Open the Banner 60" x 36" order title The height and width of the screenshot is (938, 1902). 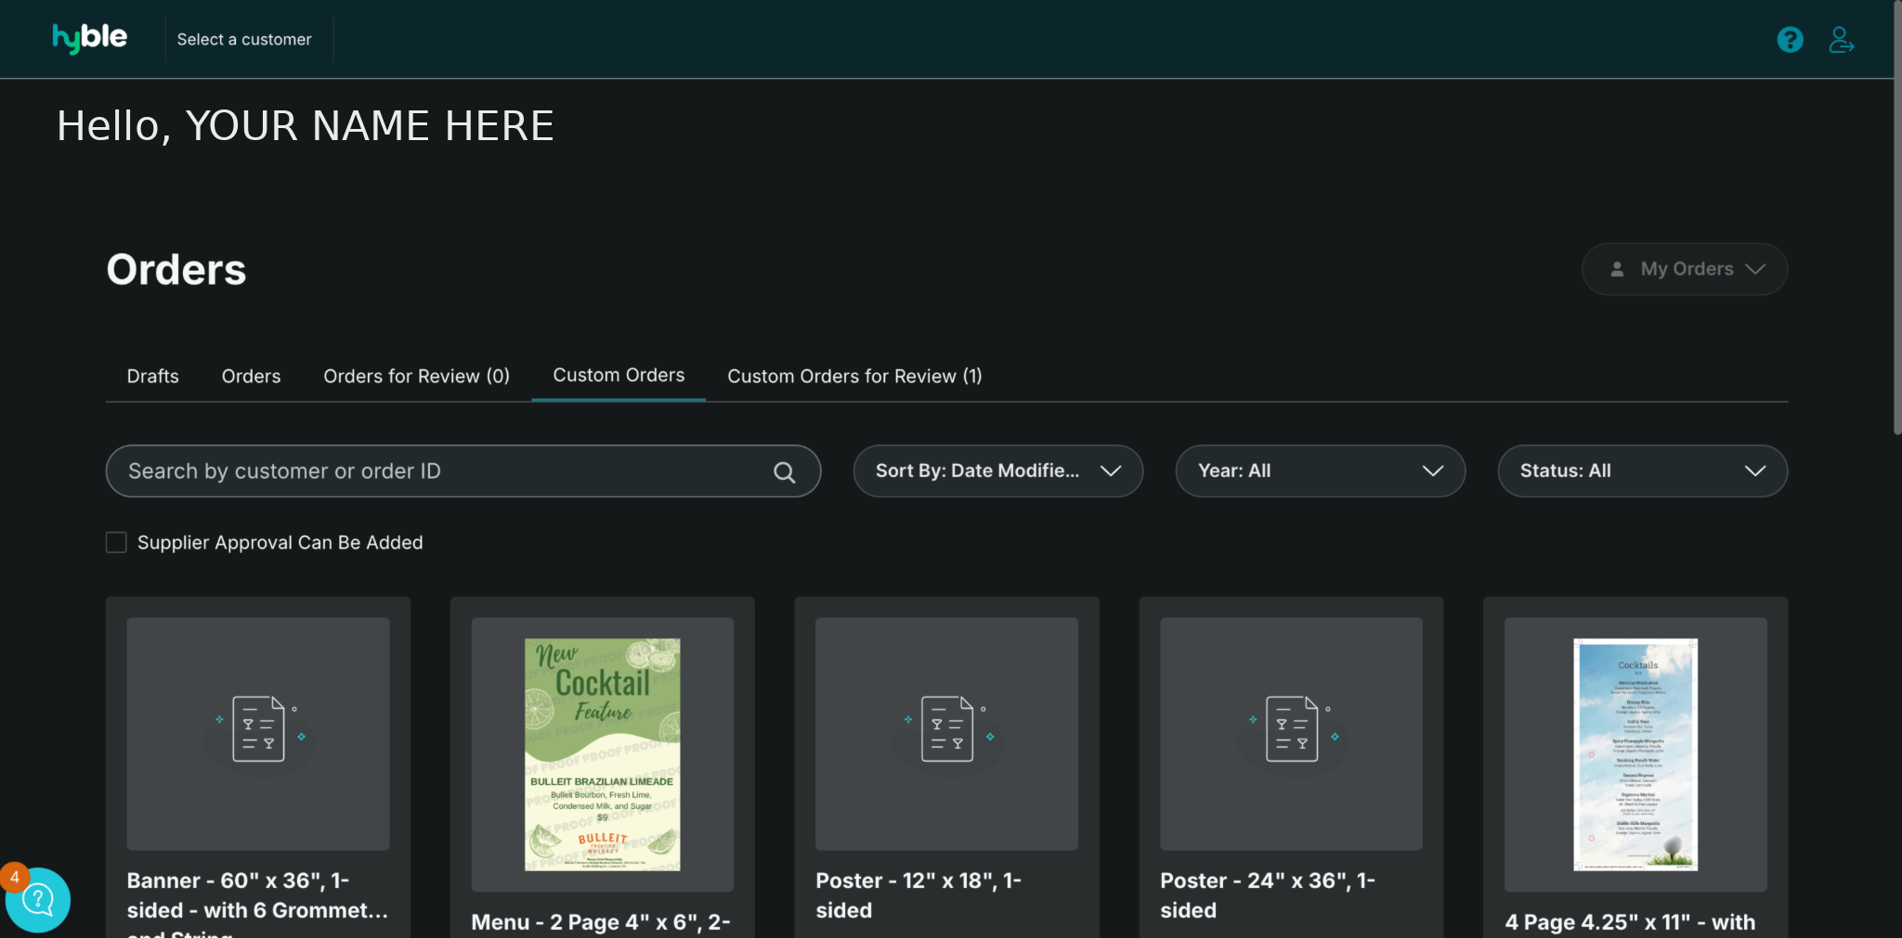[257, 895]
